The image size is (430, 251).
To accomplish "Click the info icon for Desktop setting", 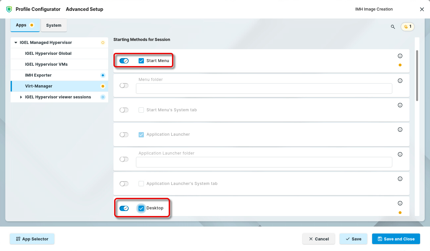I will coord(400,203).
